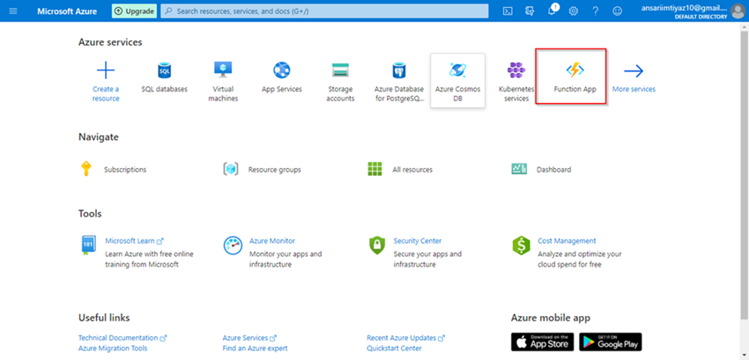Open Azure Database for PostgreSQL icon
This screenshot has height=360, width=749.
click(399, 70)
